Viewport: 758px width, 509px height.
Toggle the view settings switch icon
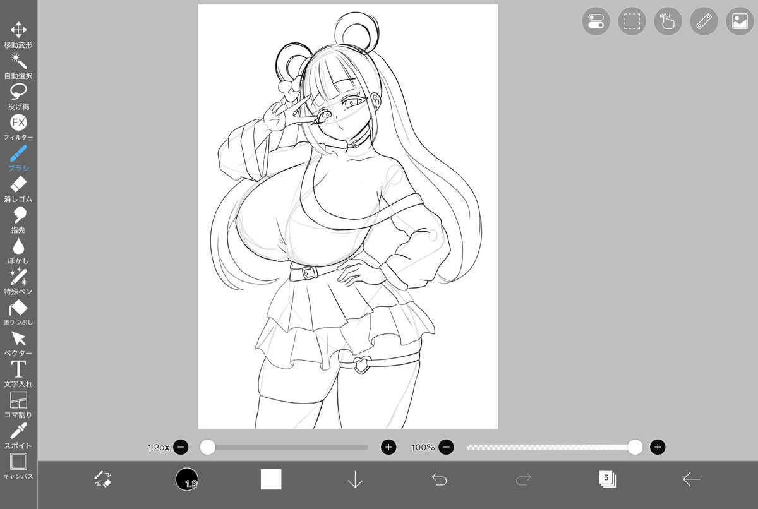[596, 21]
